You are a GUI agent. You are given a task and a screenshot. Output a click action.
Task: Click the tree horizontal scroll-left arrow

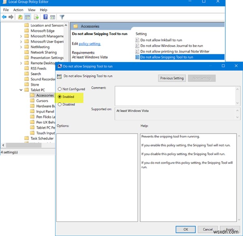click(x=3, y=145)
